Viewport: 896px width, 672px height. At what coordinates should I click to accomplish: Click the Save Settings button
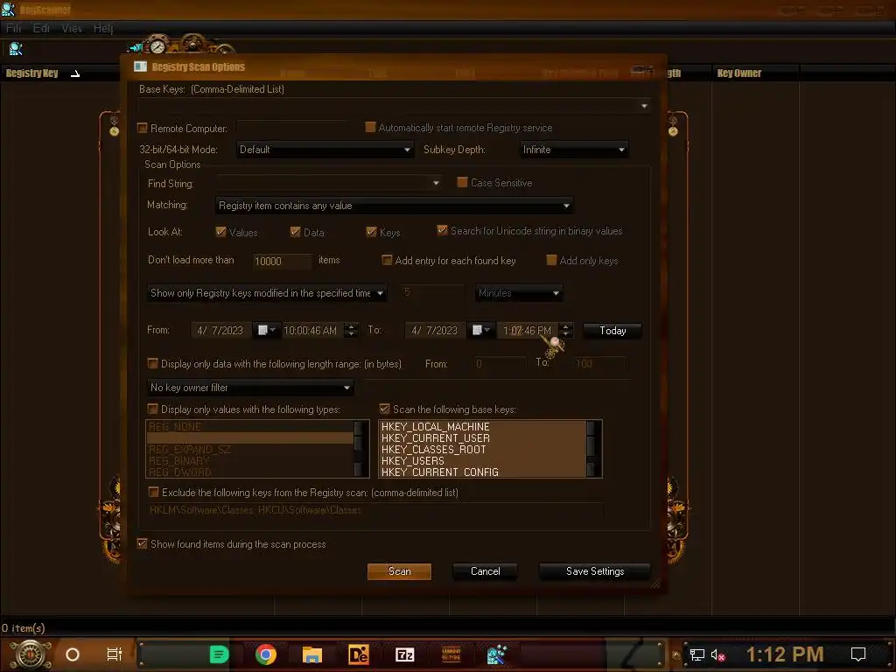coord(595,571)
